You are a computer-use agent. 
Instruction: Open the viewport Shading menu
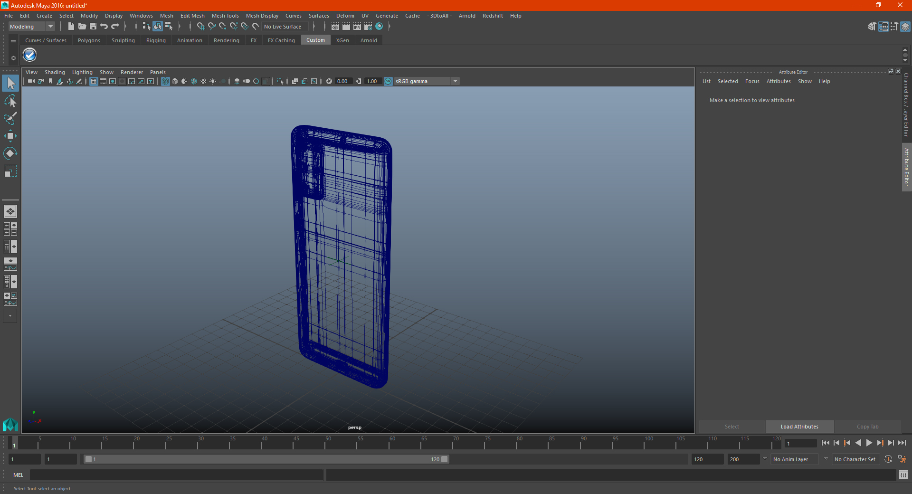55,72
